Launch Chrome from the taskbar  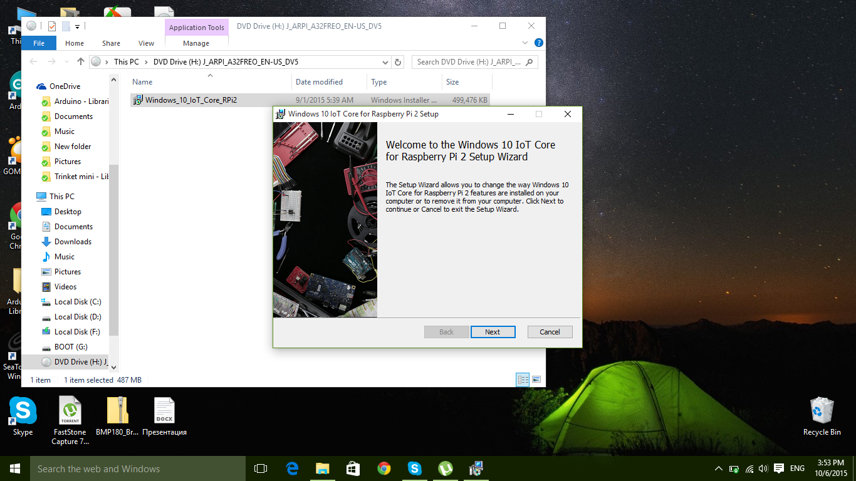point(384,468)
